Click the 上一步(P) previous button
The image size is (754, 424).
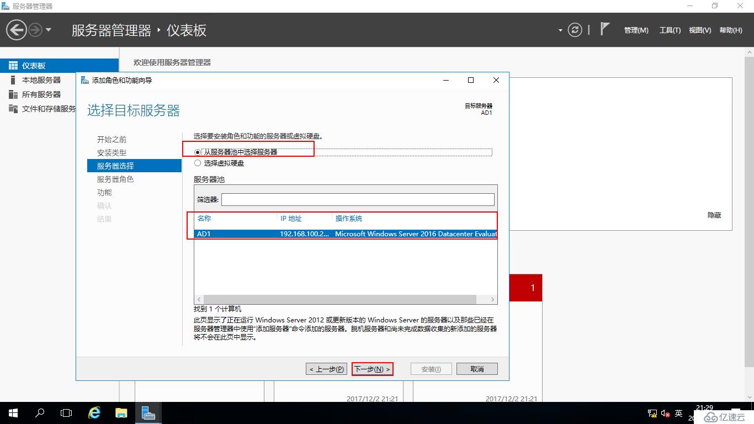point(327,369)
